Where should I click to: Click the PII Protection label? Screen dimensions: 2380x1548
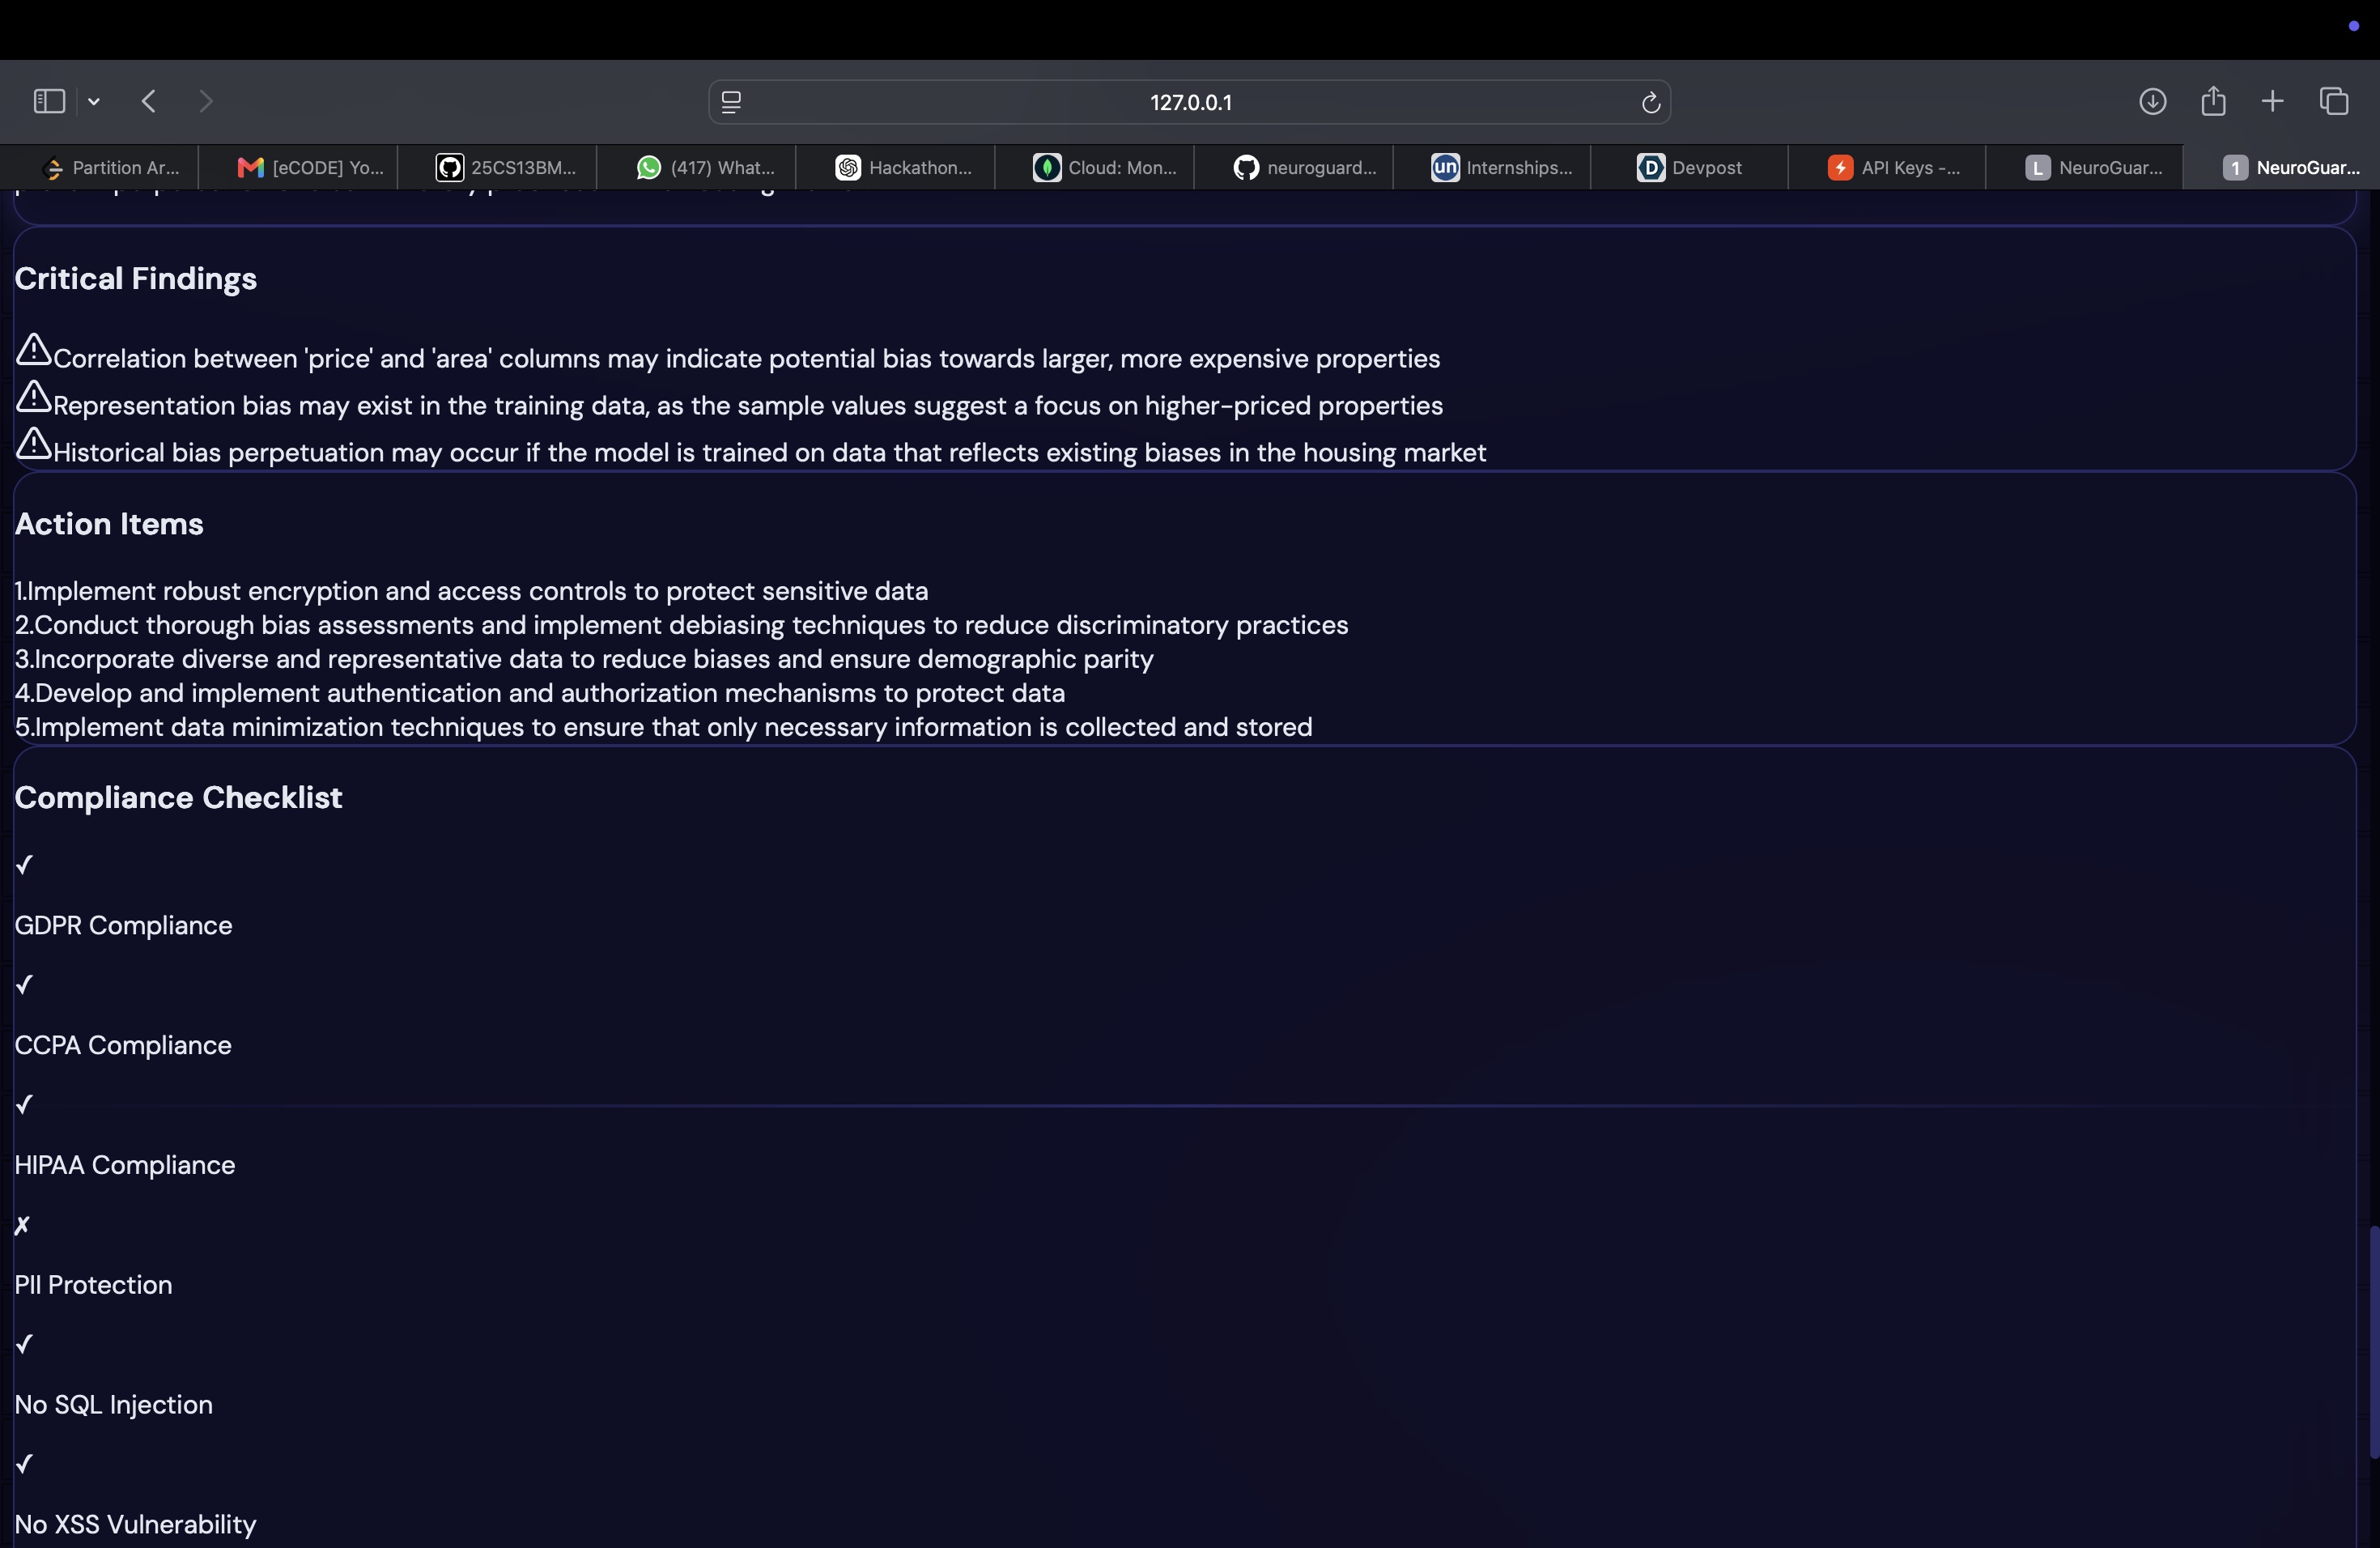tap(94, 1286)
